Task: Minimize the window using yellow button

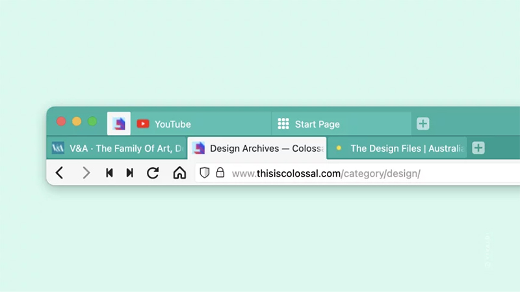Action: pos(77,121)
